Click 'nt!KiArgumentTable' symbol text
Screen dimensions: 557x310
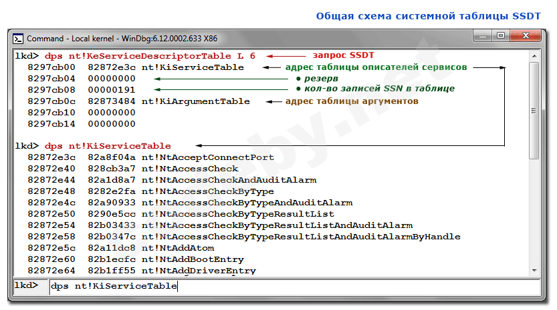click(x=196, y=101)
